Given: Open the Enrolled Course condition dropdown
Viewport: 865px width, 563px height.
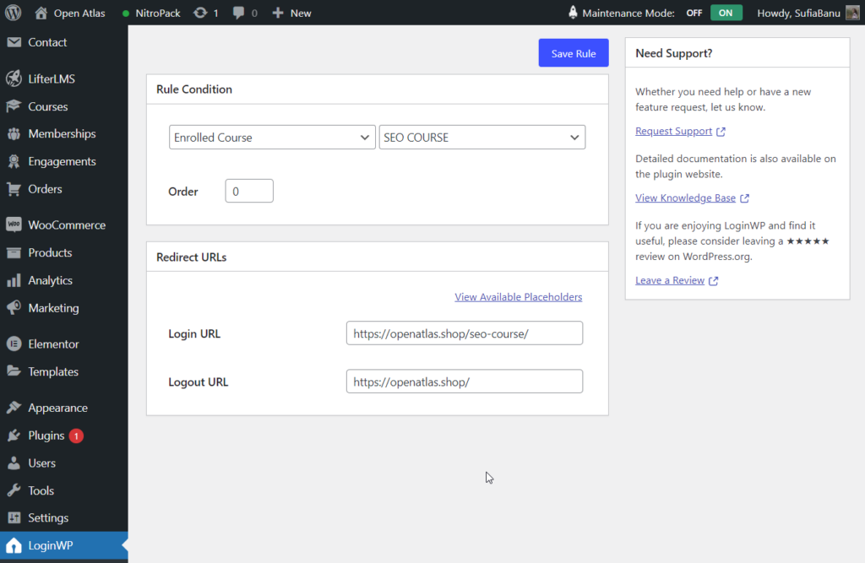Looking at the screenshot, I should tap(272, 138).
